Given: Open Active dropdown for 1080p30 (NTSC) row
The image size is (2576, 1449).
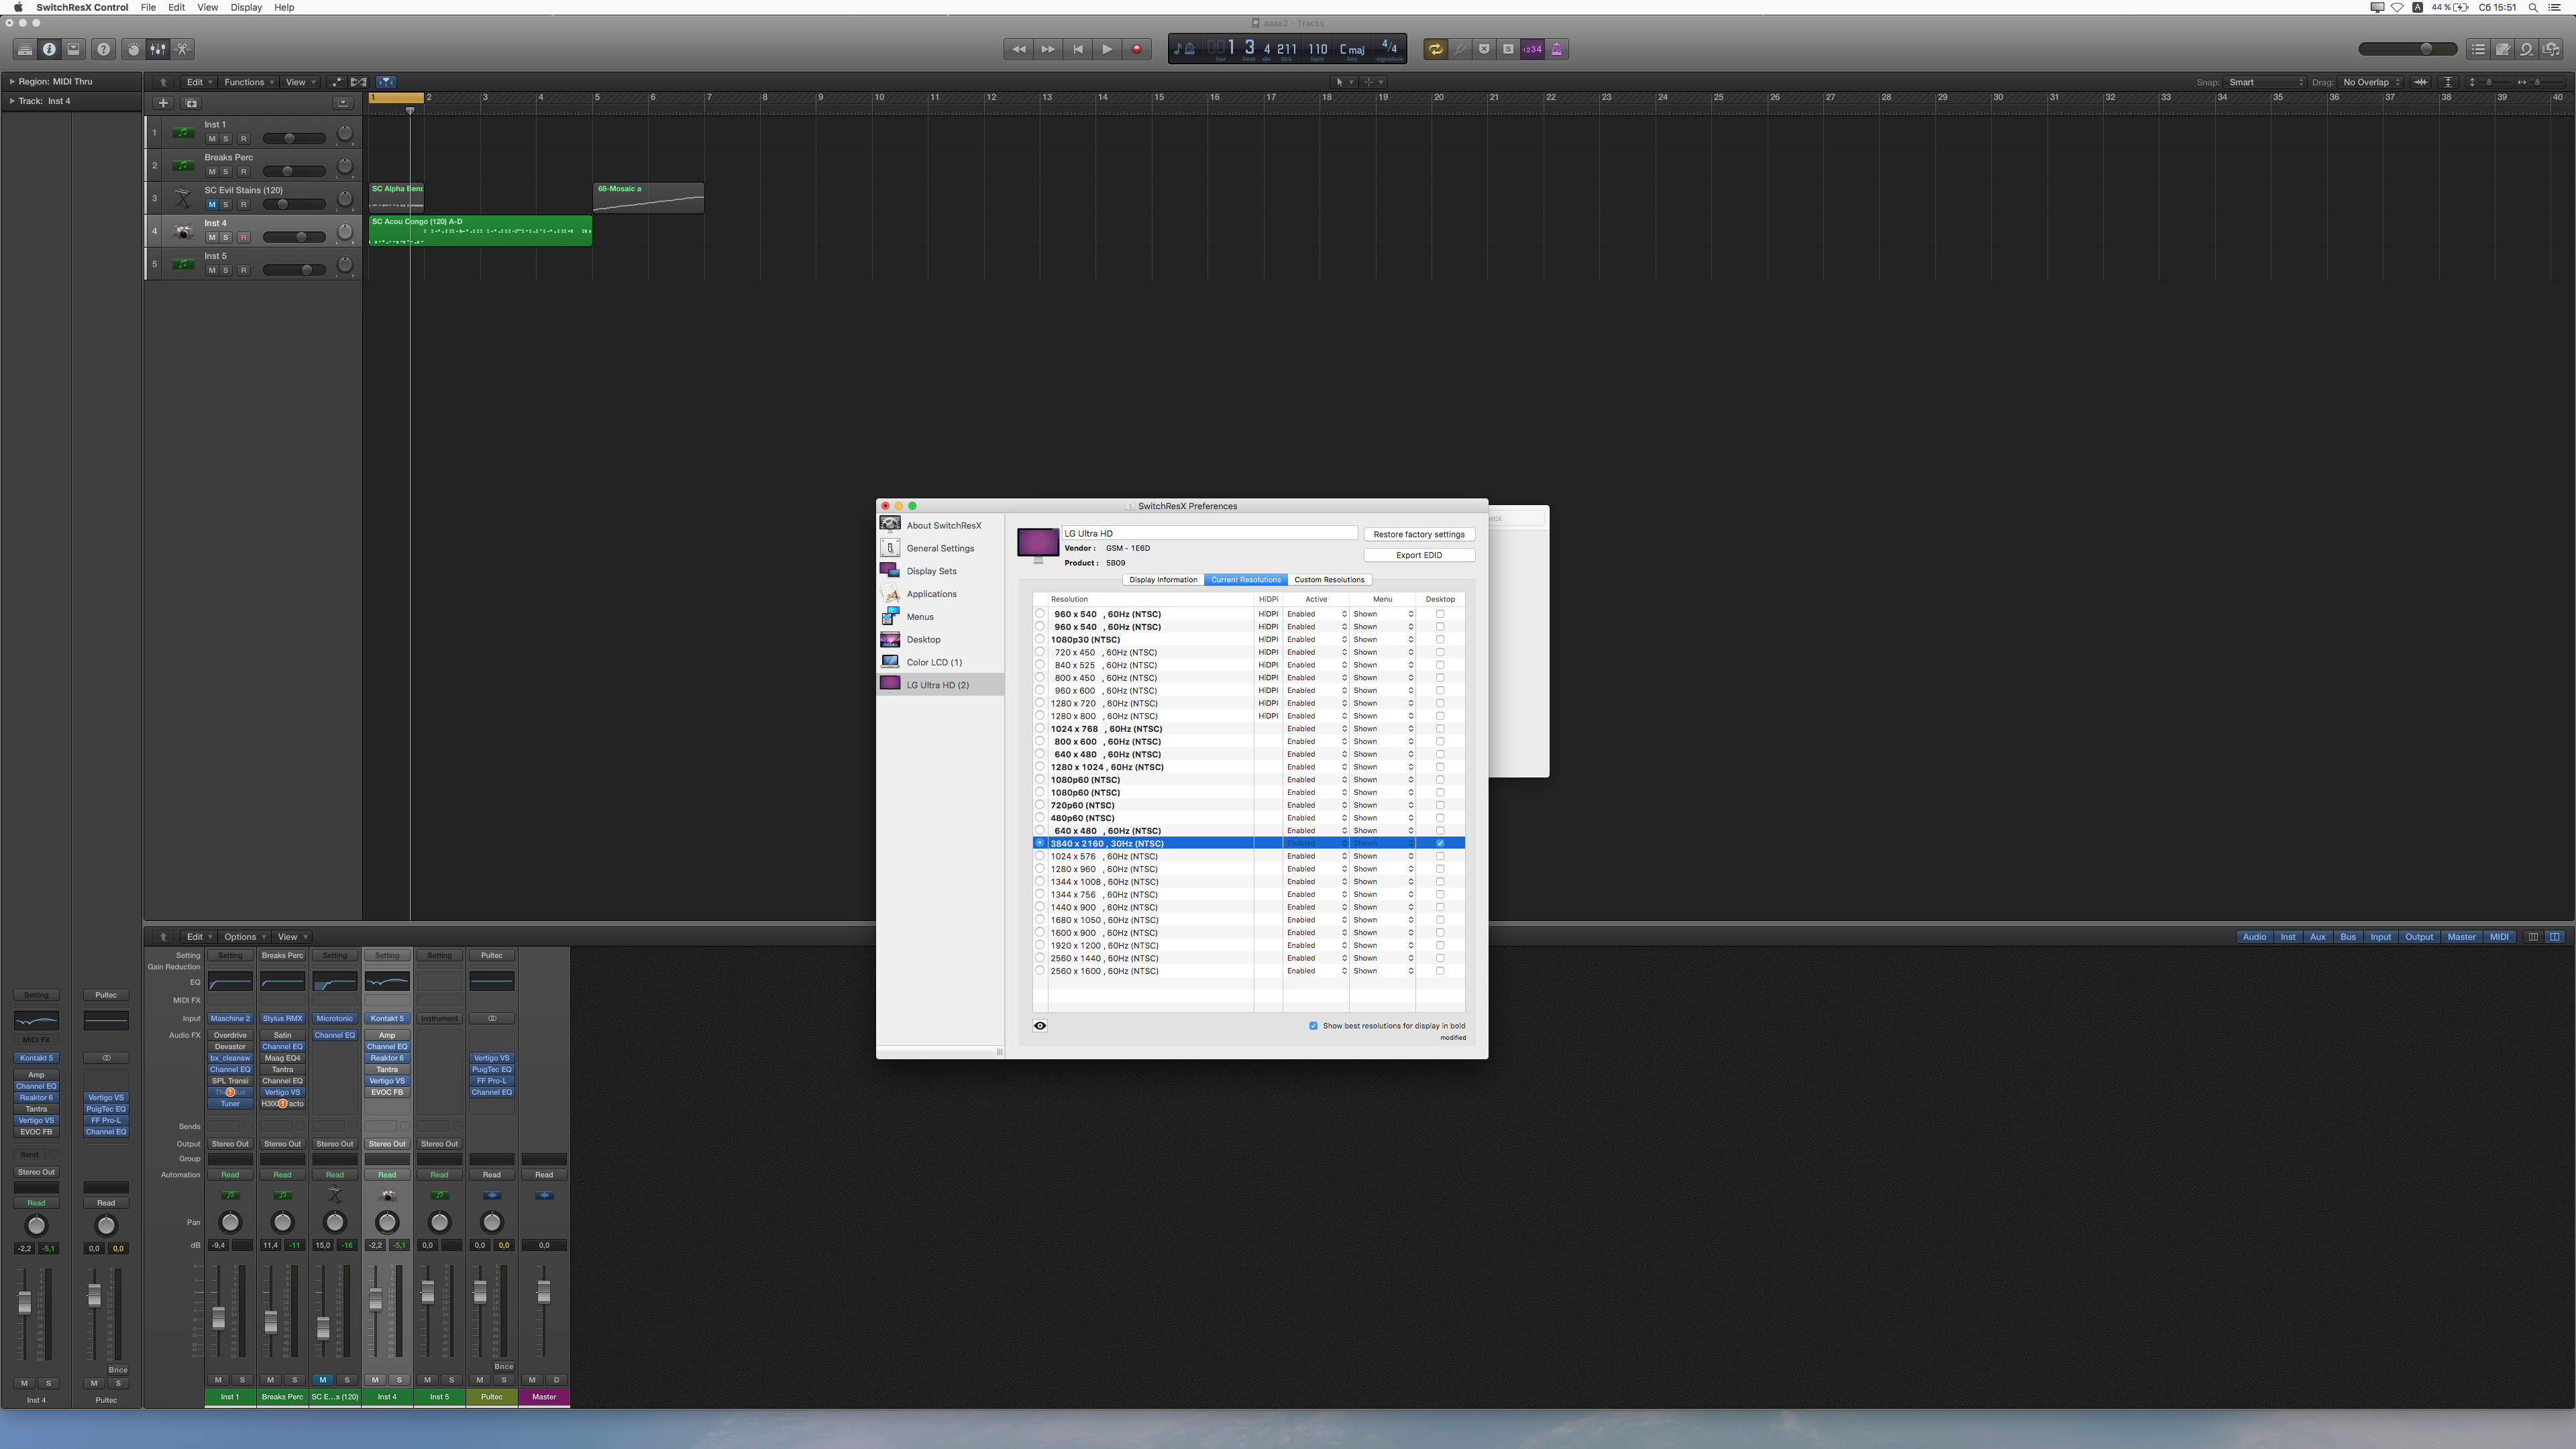Looking at the screenshot, I should coord(1316,640).
